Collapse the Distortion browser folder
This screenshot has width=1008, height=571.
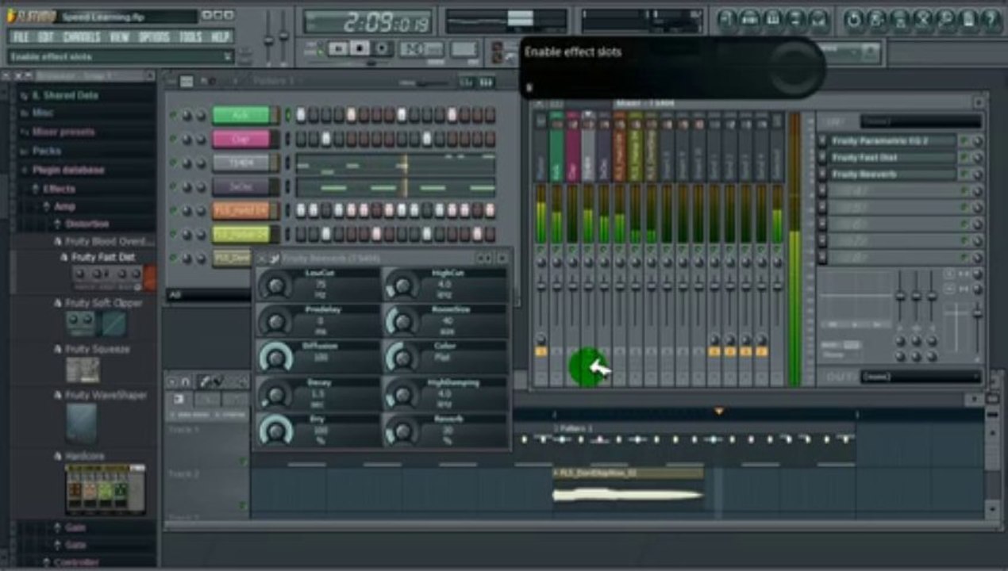tap(87, 224)
